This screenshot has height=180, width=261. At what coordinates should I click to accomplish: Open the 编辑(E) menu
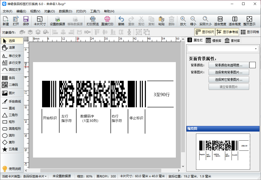pyautogui.click(x=21, y=11)
